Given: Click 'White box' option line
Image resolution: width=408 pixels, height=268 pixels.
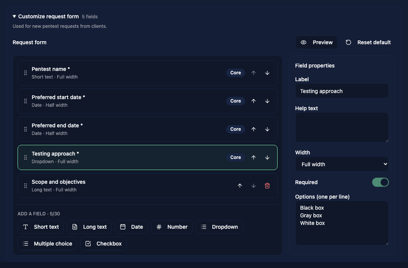Looking at the screenshot, I should point(312,223).
